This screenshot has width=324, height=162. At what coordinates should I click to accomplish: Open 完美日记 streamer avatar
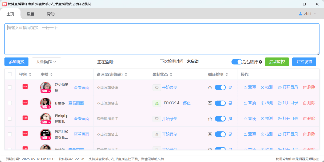click(46, 134)
